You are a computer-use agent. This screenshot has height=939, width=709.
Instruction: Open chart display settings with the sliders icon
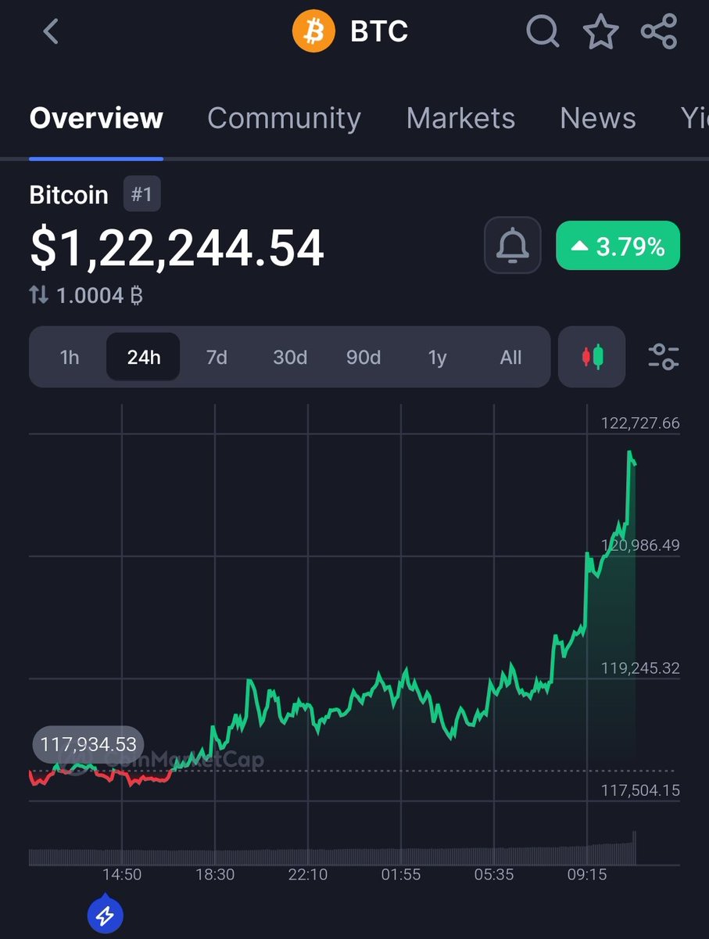pyautogui.click(x=664, y=357)
